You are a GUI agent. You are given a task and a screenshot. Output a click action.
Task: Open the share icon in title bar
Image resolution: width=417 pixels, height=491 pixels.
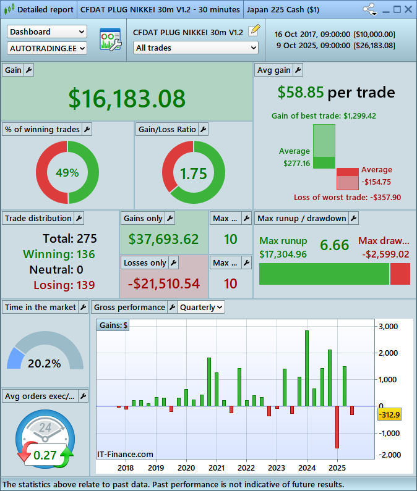click(x=370, y=10)
